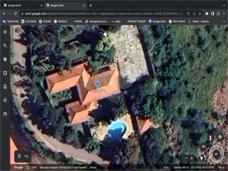Fly to my location target button
Screen dimensions: 228x171
(220, 137)
